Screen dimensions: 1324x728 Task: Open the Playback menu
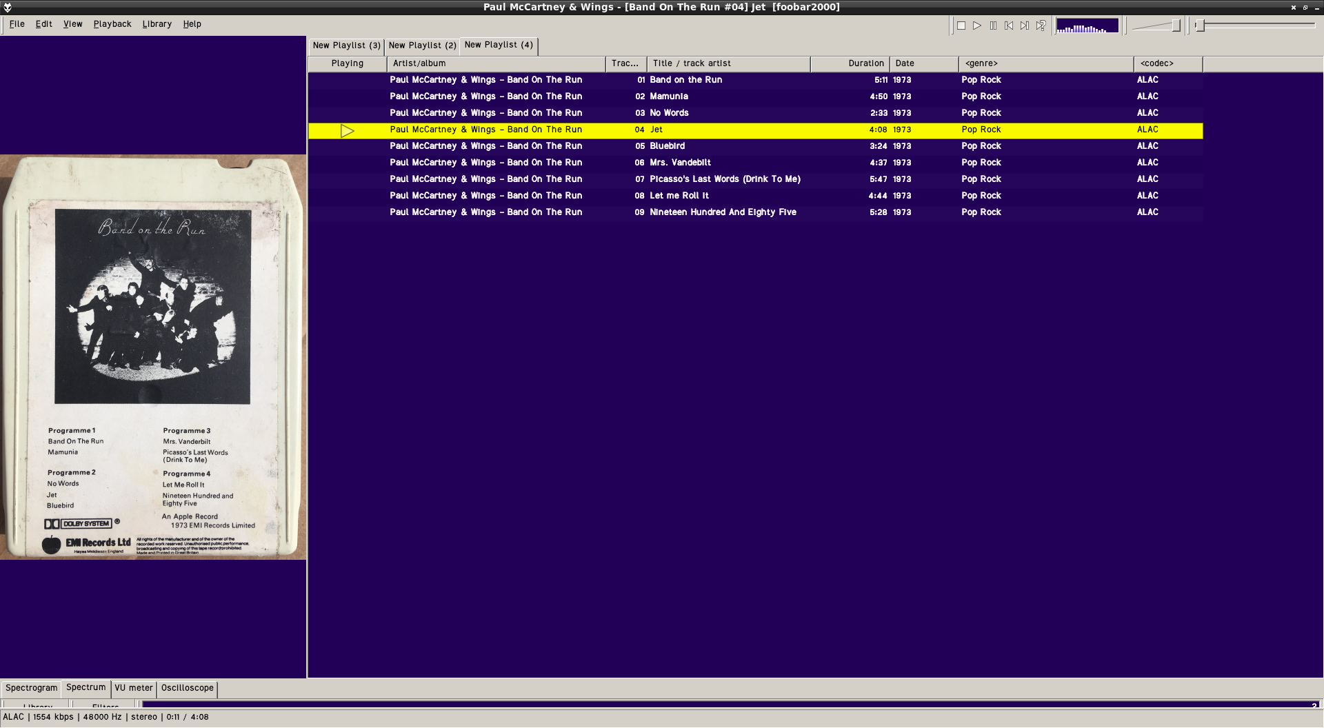(112, 24)
